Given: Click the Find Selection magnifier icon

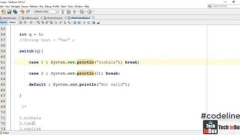Looking at the screenshot, I should tap(38, 22).
